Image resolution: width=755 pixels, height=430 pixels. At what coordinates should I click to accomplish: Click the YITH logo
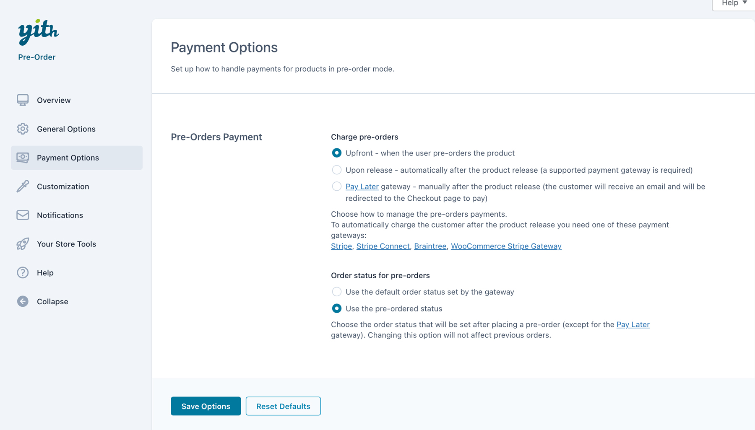pos(38,32)
